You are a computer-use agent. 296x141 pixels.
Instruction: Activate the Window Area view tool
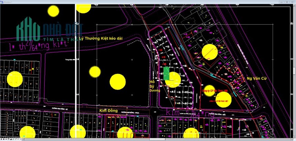9,139
